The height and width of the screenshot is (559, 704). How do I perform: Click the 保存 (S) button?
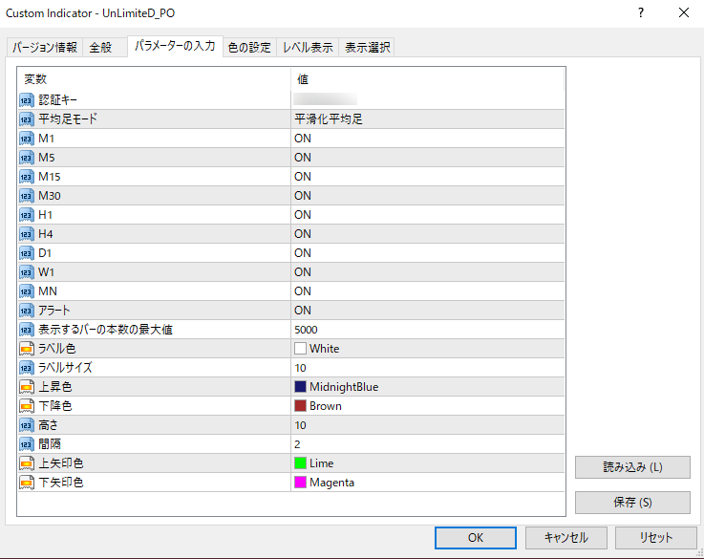(x=632, y=503)
